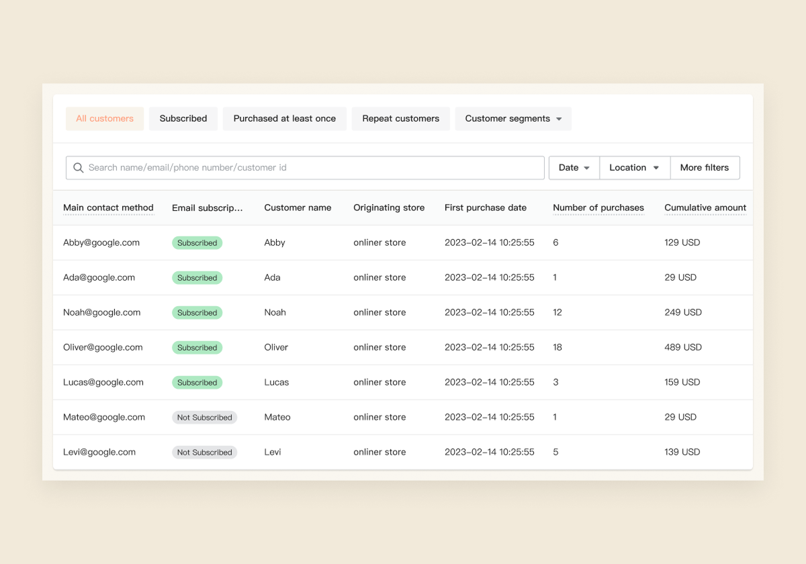Click 159 USD cumulative amount
Screen dimensions: 806x564
pos(682,383)
